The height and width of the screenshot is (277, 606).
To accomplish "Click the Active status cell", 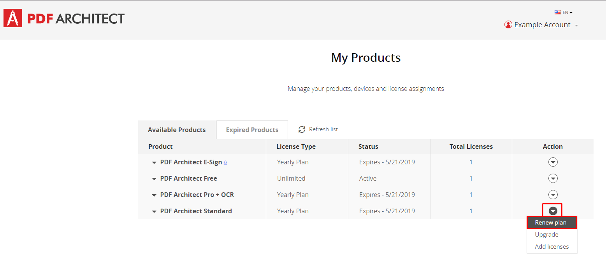I will pyautogui.click(x=368, y=178).
